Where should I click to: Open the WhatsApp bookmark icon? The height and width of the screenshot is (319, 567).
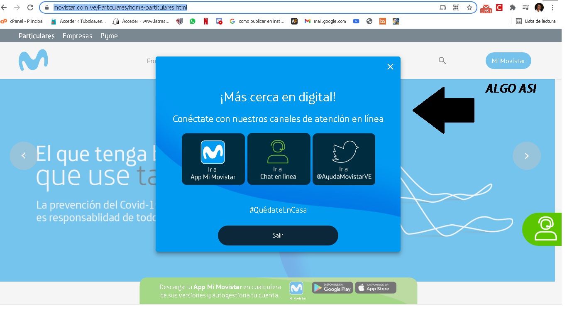click(193, 21)
